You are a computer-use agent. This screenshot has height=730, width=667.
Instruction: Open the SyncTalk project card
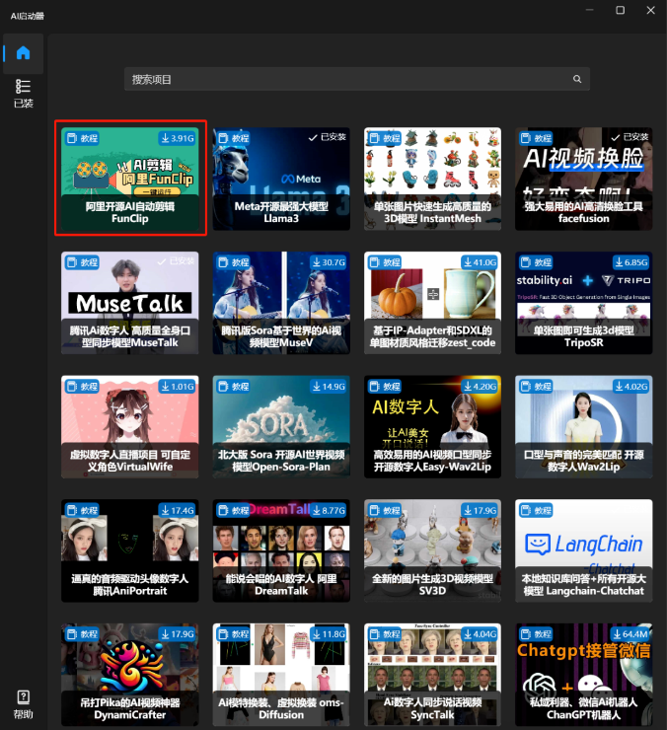(x=432, y=675)
